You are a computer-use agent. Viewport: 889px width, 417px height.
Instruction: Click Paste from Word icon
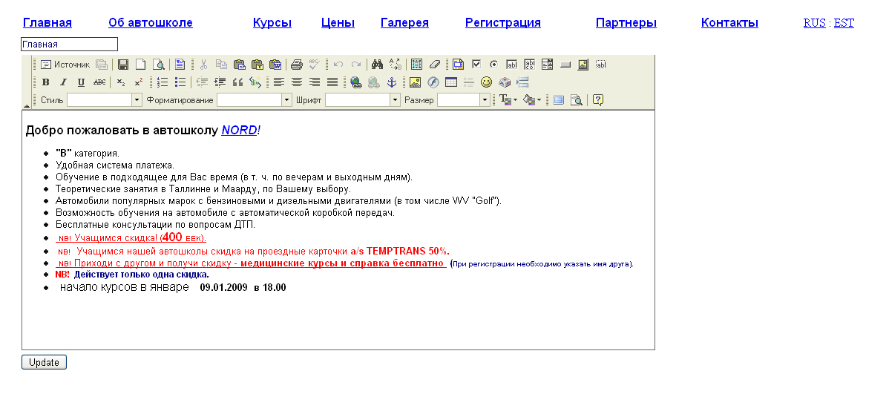pyautogui.click(x=275, y=65)
